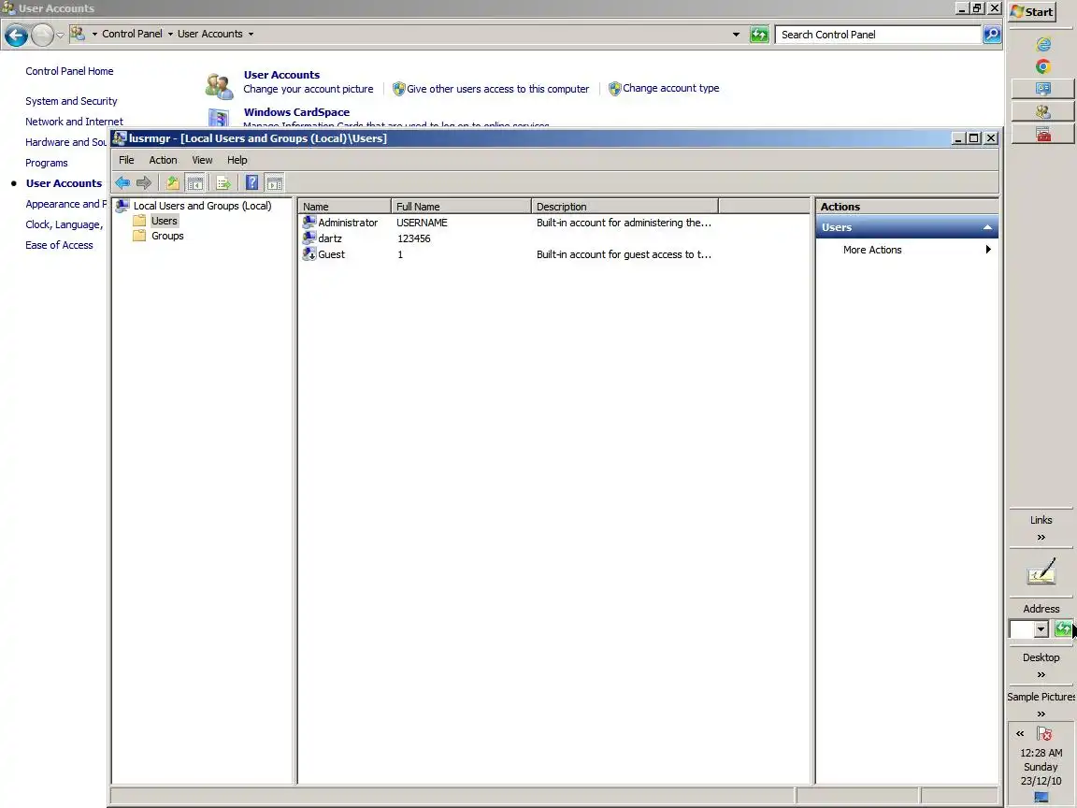
Task: Click User Accounts address bar icon
Action: click(78, 34)
